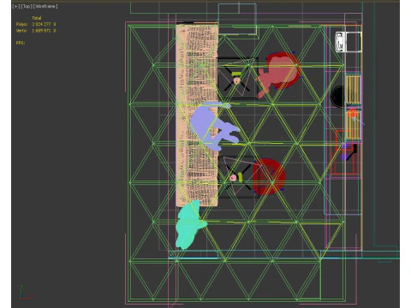This screenshot has height=308, width=411.
Task: Click the FPS statistic label
Action: [x=21, y=43]
